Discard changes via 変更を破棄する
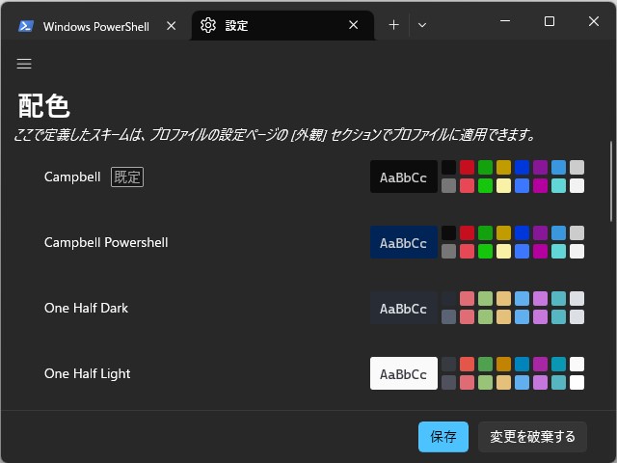 click(532, 437)
